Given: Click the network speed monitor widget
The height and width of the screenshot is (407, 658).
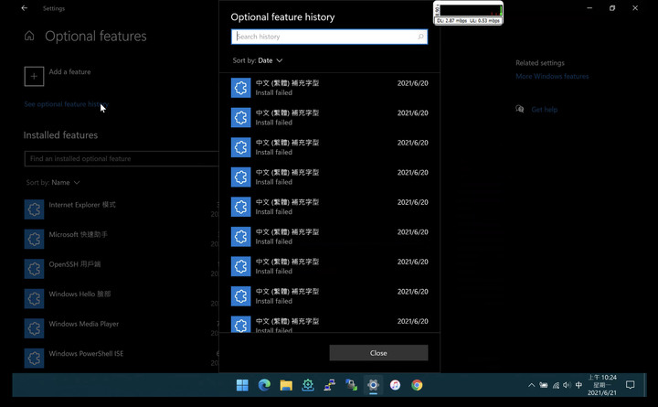Looking at the screenshot, I should click(468, 14).
